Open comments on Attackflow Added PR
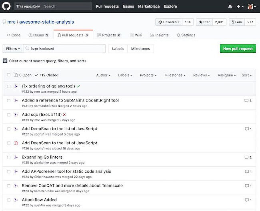 [x=248, y=200]
